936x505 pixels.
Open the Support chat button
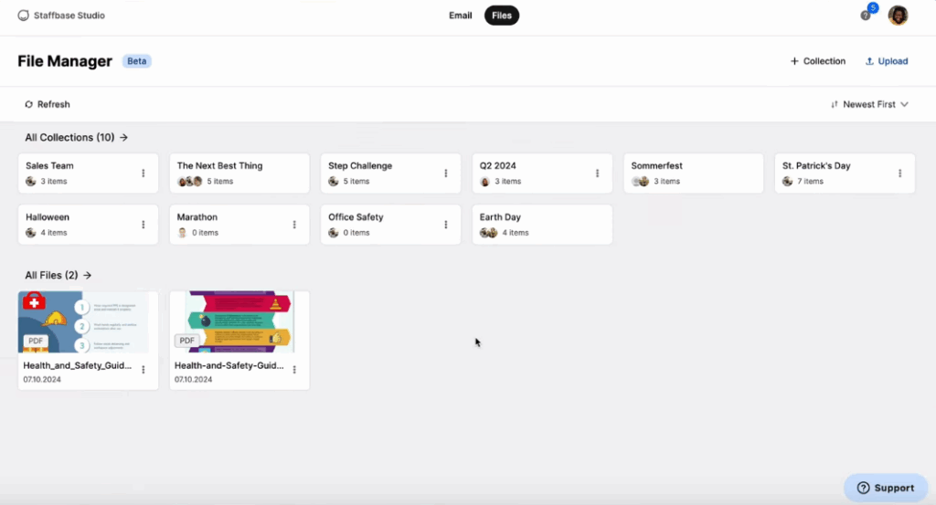[885, 488]
